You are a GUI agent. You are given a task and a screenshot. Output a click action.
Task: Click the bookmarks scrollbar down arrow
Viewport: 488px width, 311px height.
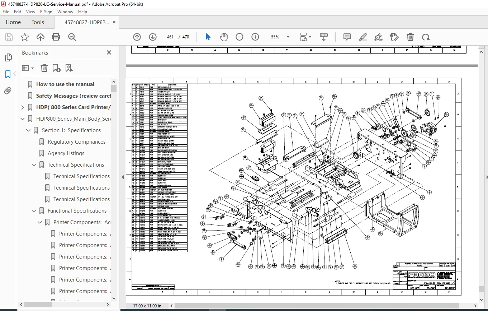point(114,298)
